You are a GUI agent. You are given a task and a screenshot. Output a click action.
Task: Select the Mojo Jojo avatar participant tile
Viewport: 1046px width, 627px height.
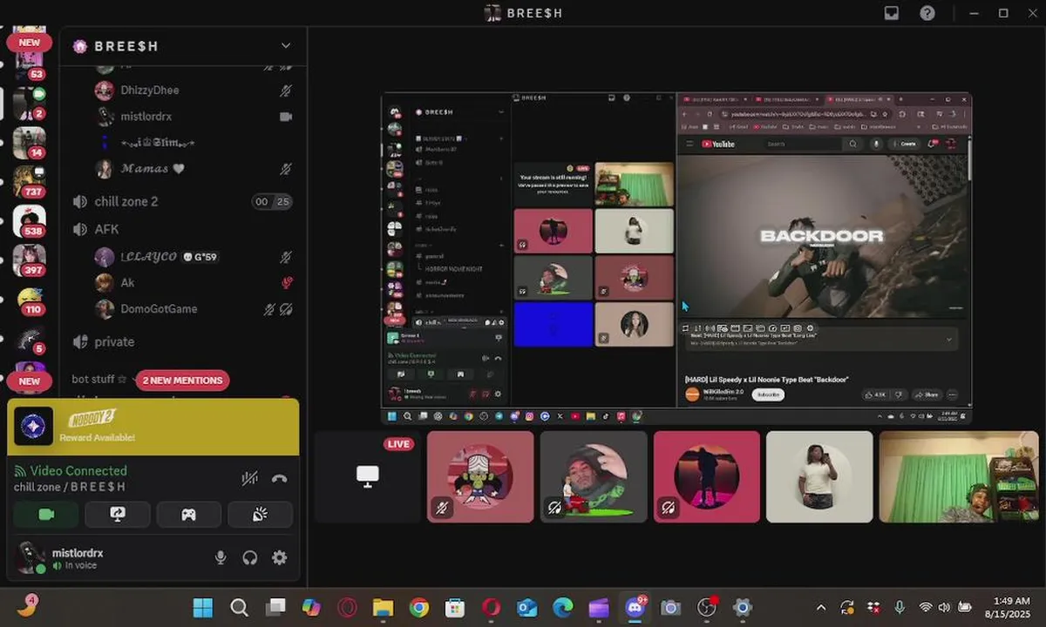(480, 477)
